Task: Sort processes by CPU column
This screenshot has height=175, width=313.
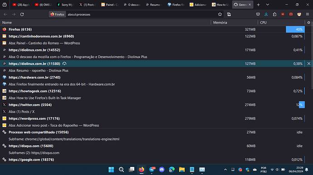Action: 281,23
